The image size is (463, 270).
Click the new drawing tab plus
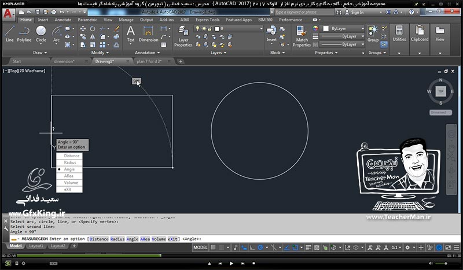coord(181,61)
